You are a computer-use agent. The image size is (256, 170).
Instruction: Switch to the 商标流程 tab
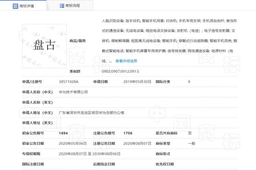point(70,5)
